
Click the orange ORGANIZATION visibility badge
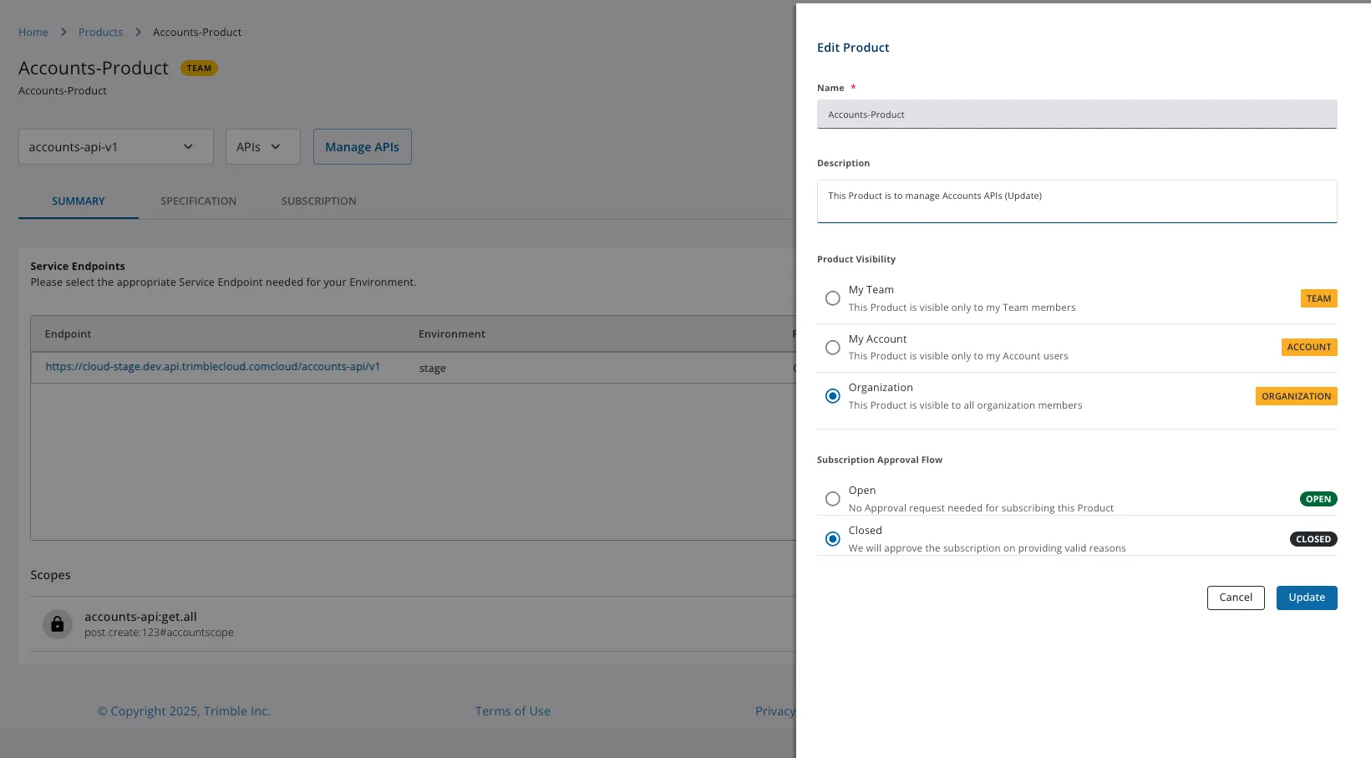coord(1297,396)
